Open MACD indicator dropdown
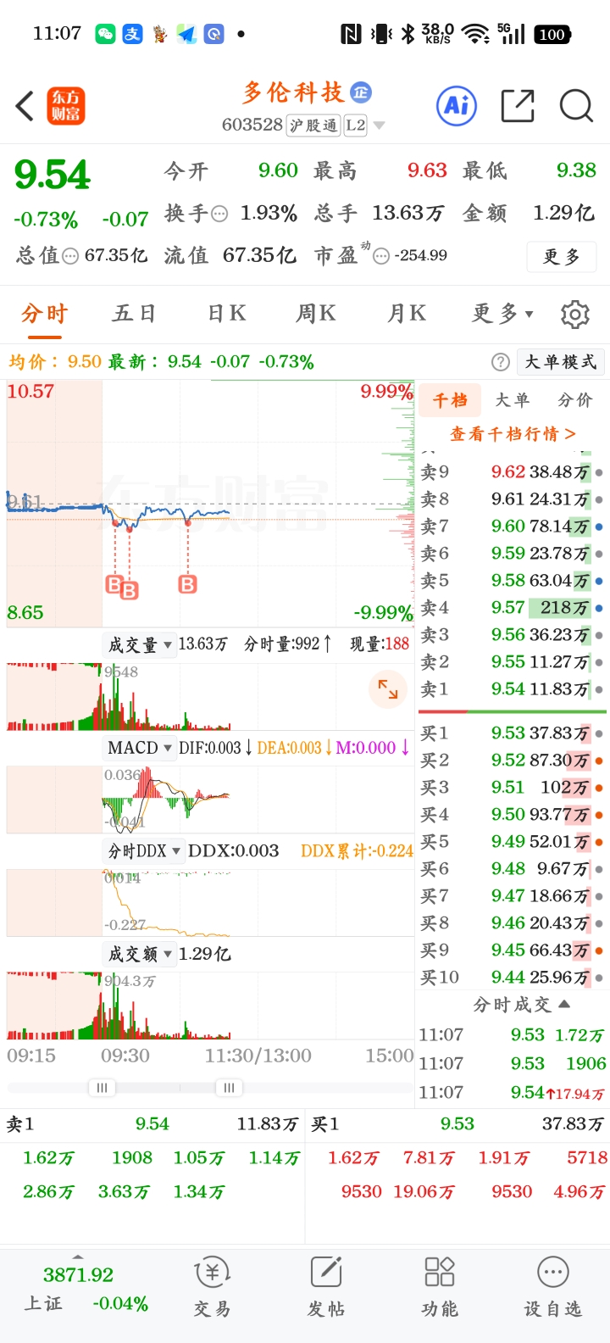Image resolution: width=610 pixels, height=1343 pixels. (140, 748)
